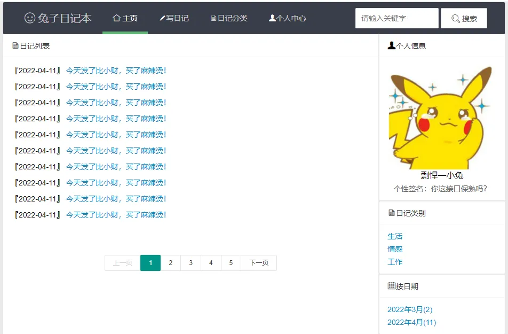The image size is (508, 334).
Task: Click the 搜索 button
Action: pos(464,18)
